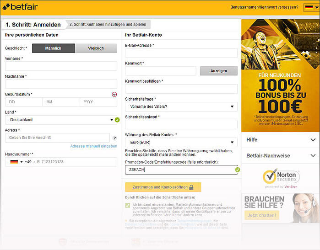Select Weiblich gender option
The image size is (320, 250).
click(x=96, y=48)
